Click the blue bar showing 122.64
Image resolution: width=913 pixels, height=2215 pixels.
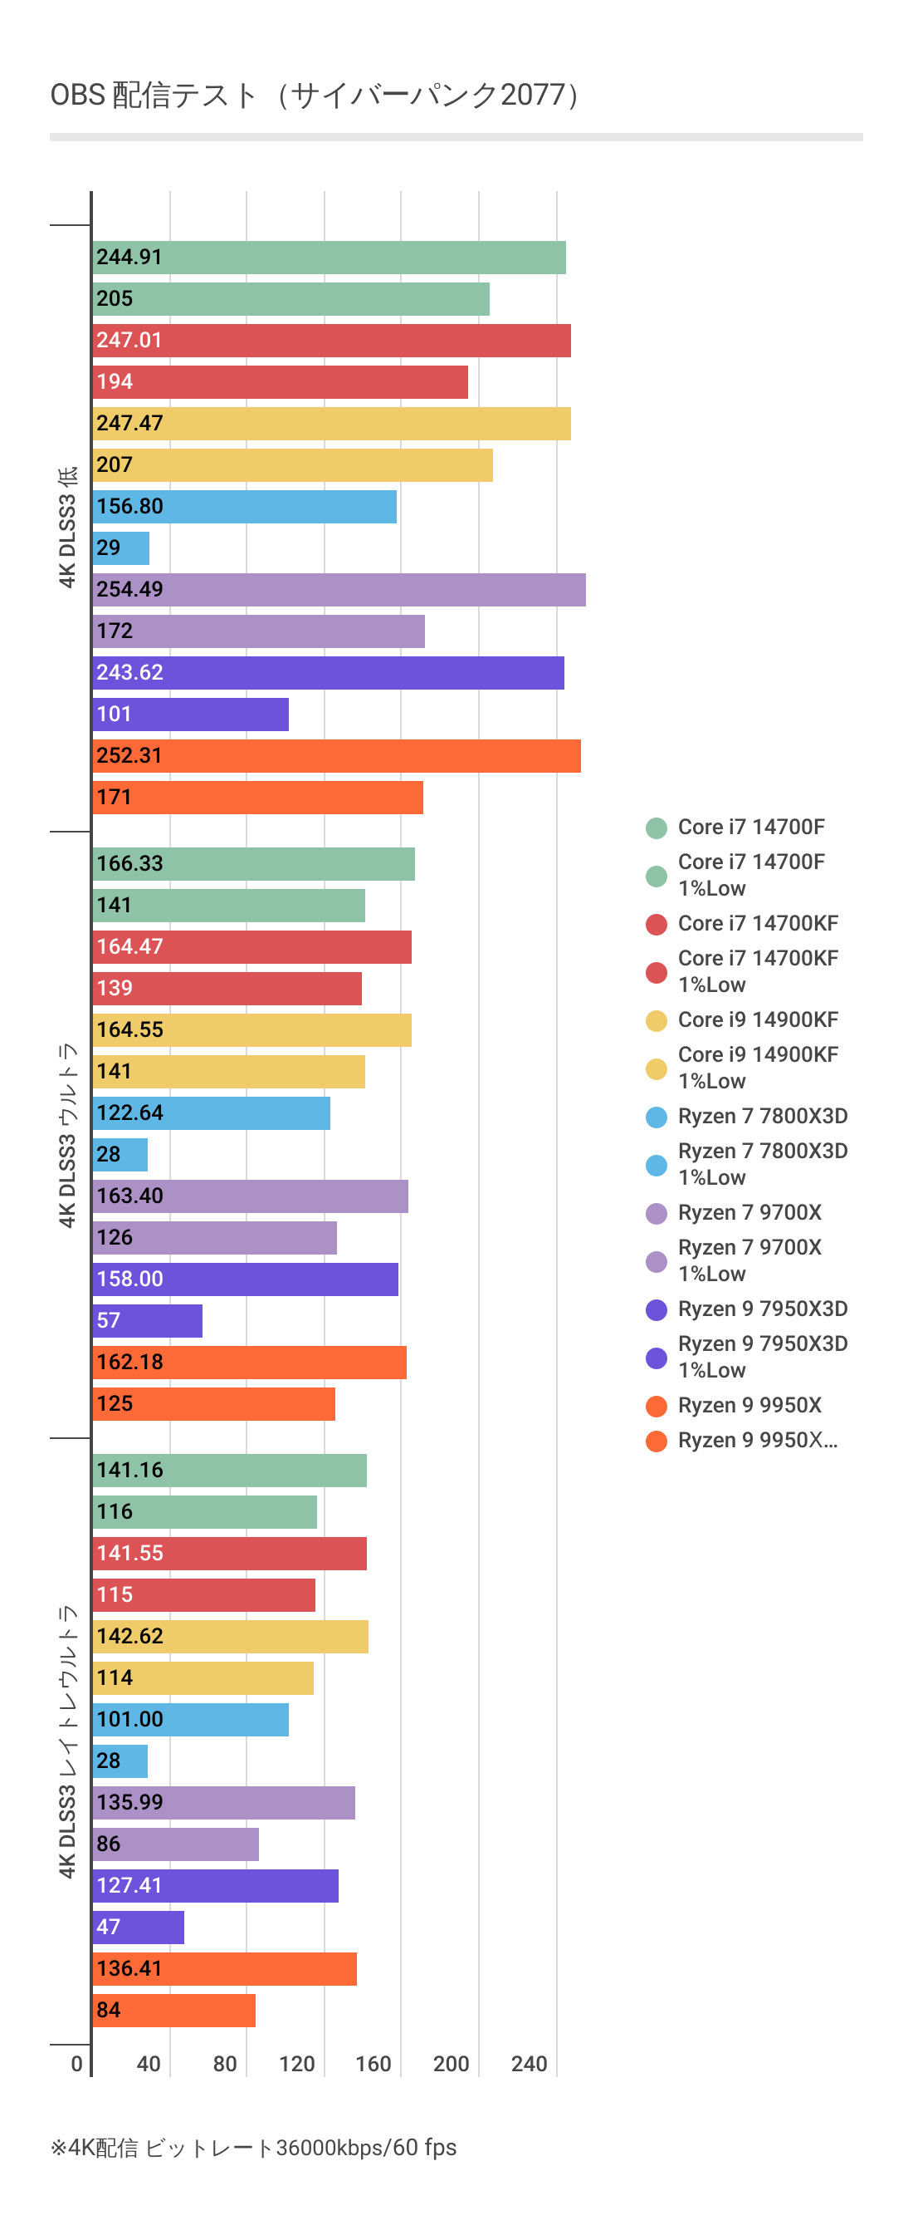211,1112
